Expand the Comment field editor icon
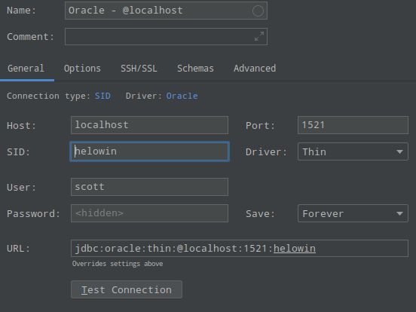 tap(259, 36)
